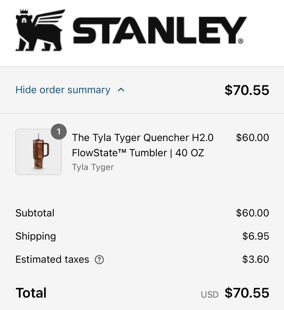Open the estimated taxes help tooltip
This screenshot has height=310, width=284.
point(99,260)
